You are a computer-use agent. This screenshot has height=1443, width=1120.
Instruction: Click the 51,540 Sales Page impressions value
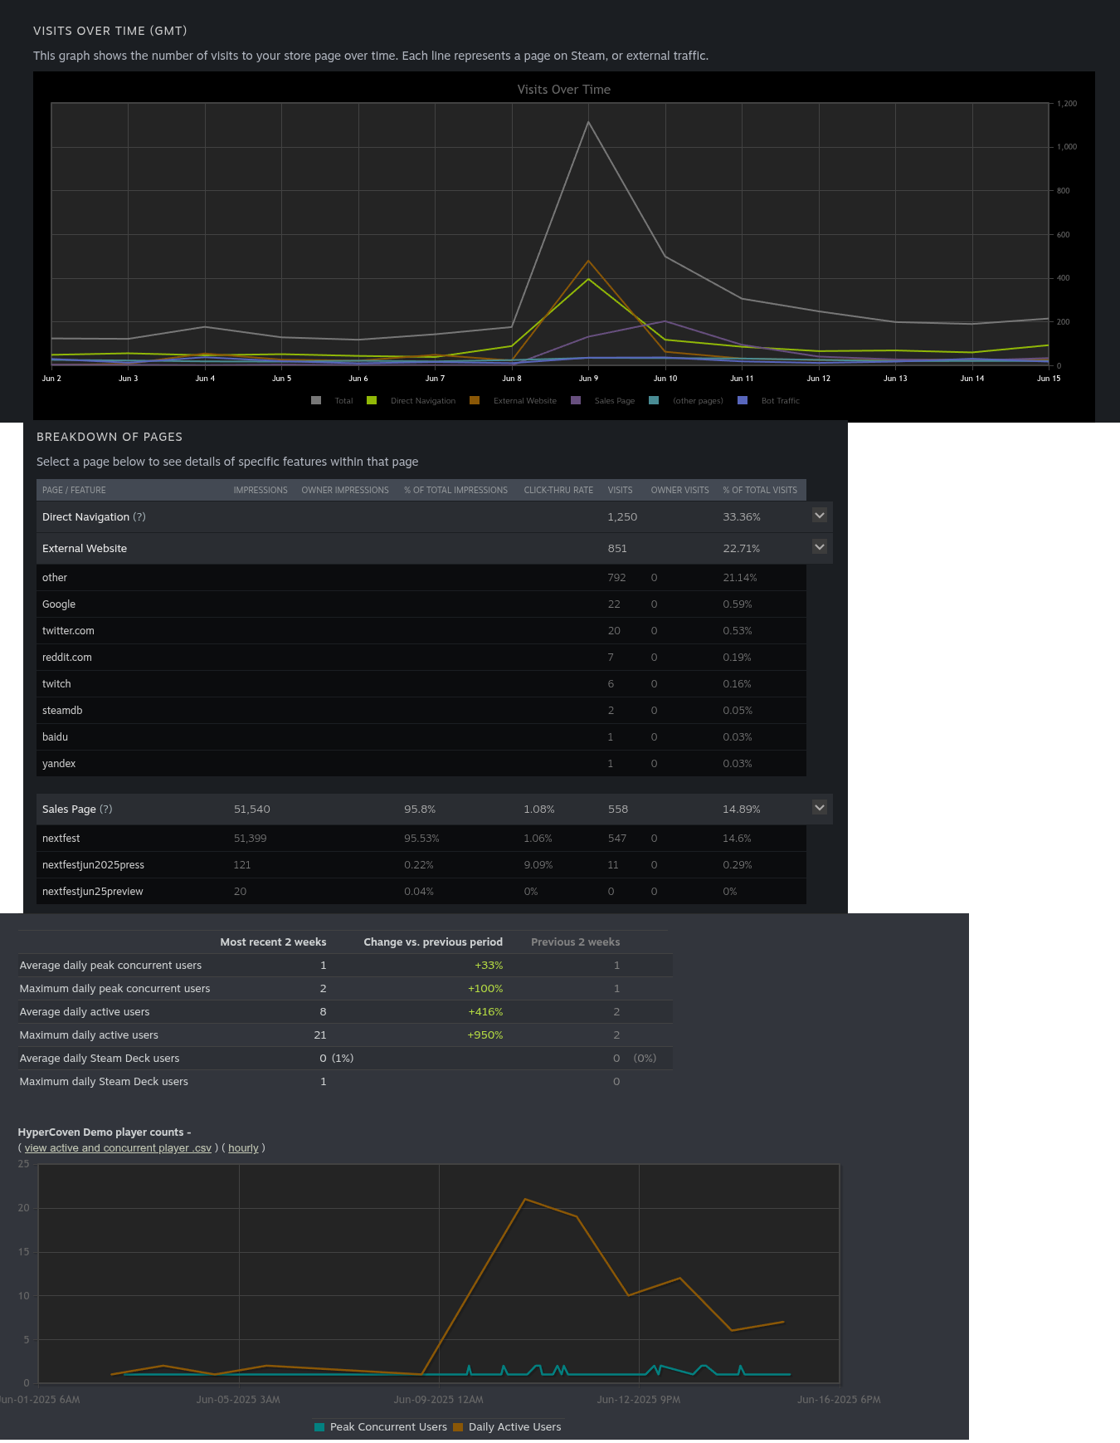pyautogui.click(x=251, y=809)
